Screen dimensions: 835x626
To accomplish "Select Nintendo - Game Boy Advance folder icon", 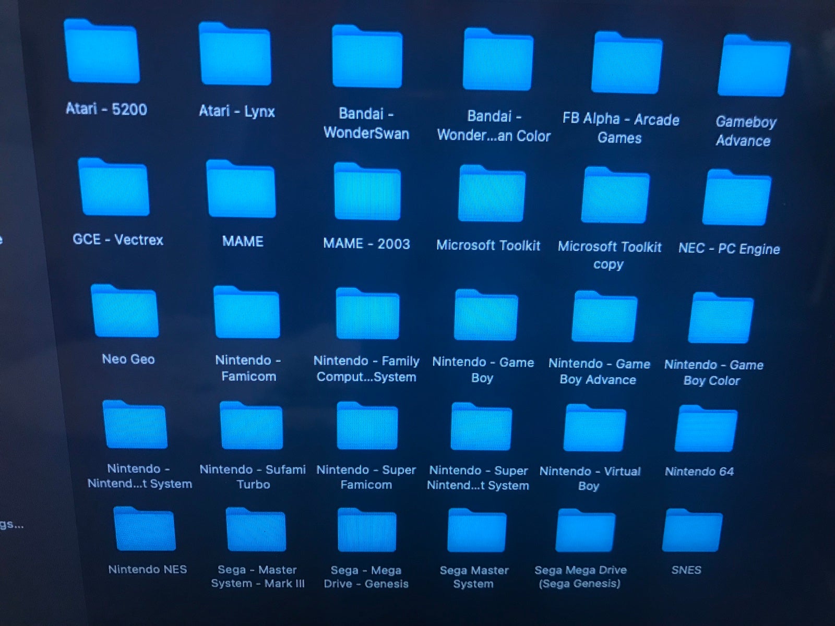I will tap(604, 317).
